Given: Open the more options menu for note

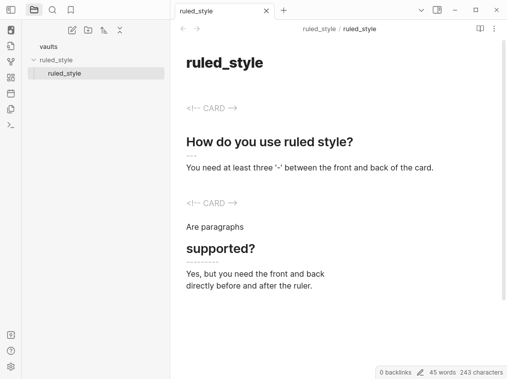Looking at the screenshot, I should click(x=494, y=29).
